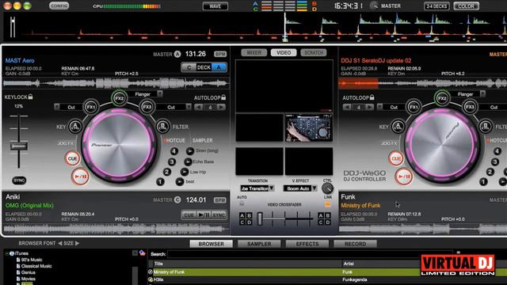The width and height of the screenshot is (507, 285).
Task: Open the RECORD tab
Action: 355,244
